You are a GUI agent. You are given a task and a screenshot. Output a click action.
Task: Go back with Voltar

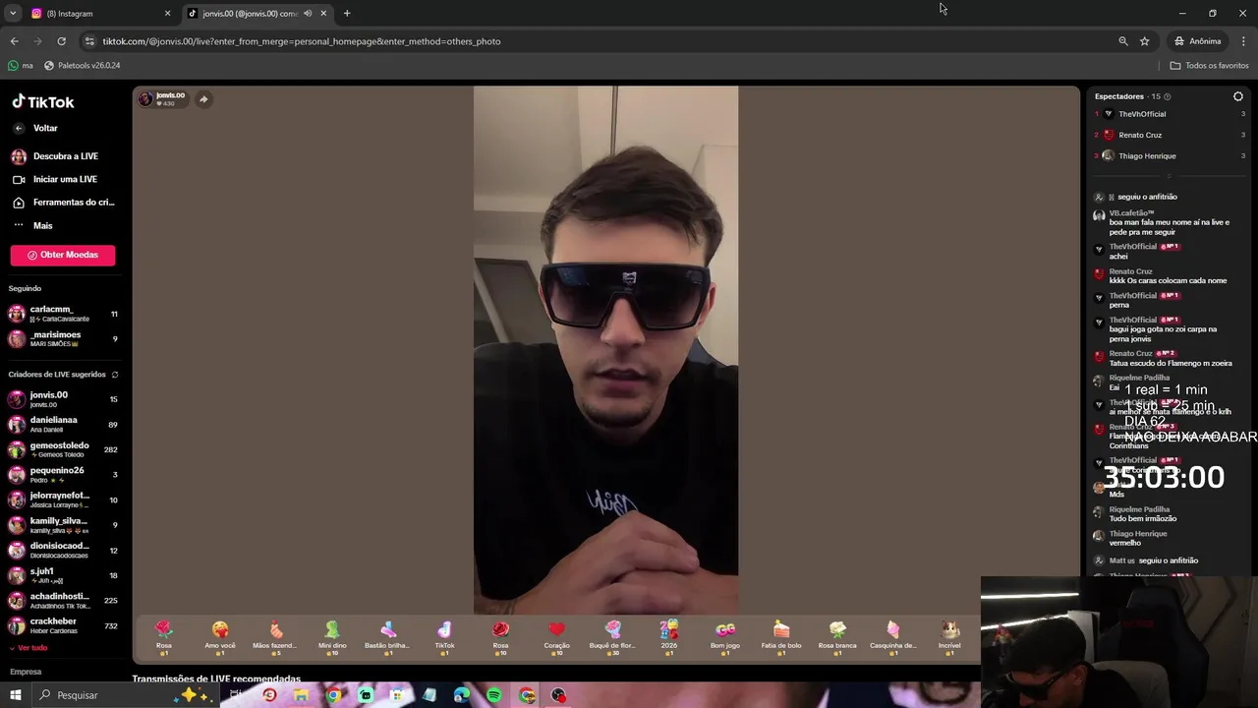pos(36,129)
